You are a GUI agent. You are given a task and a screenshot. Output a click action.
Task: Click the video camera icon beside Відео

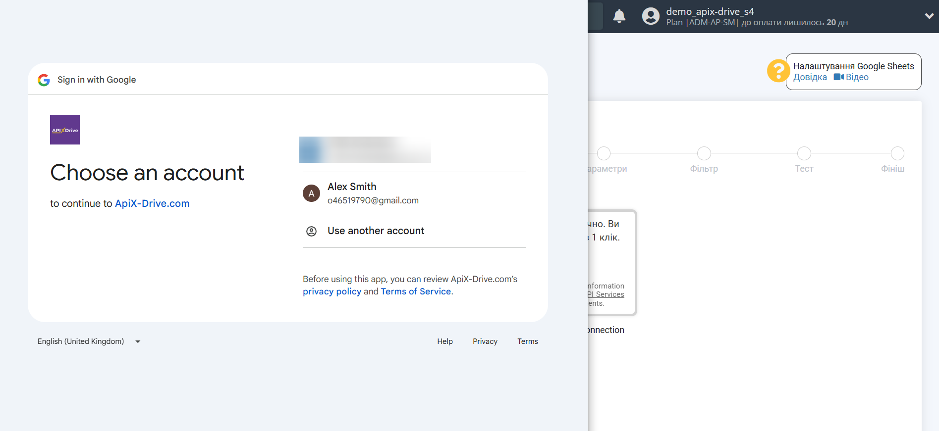pos(838,77)
